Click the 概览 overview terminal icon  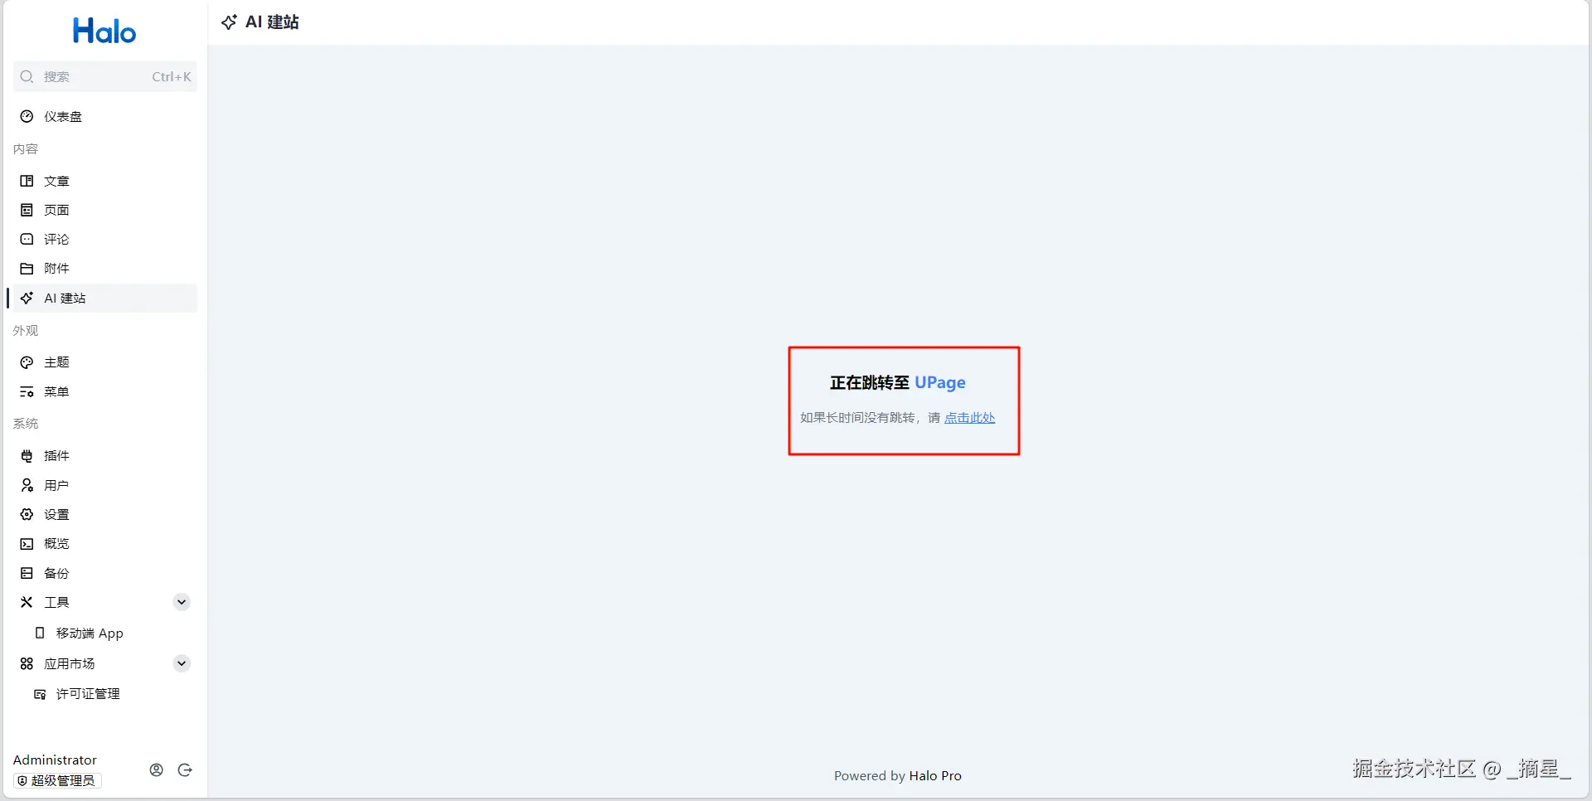coord(27,544)
